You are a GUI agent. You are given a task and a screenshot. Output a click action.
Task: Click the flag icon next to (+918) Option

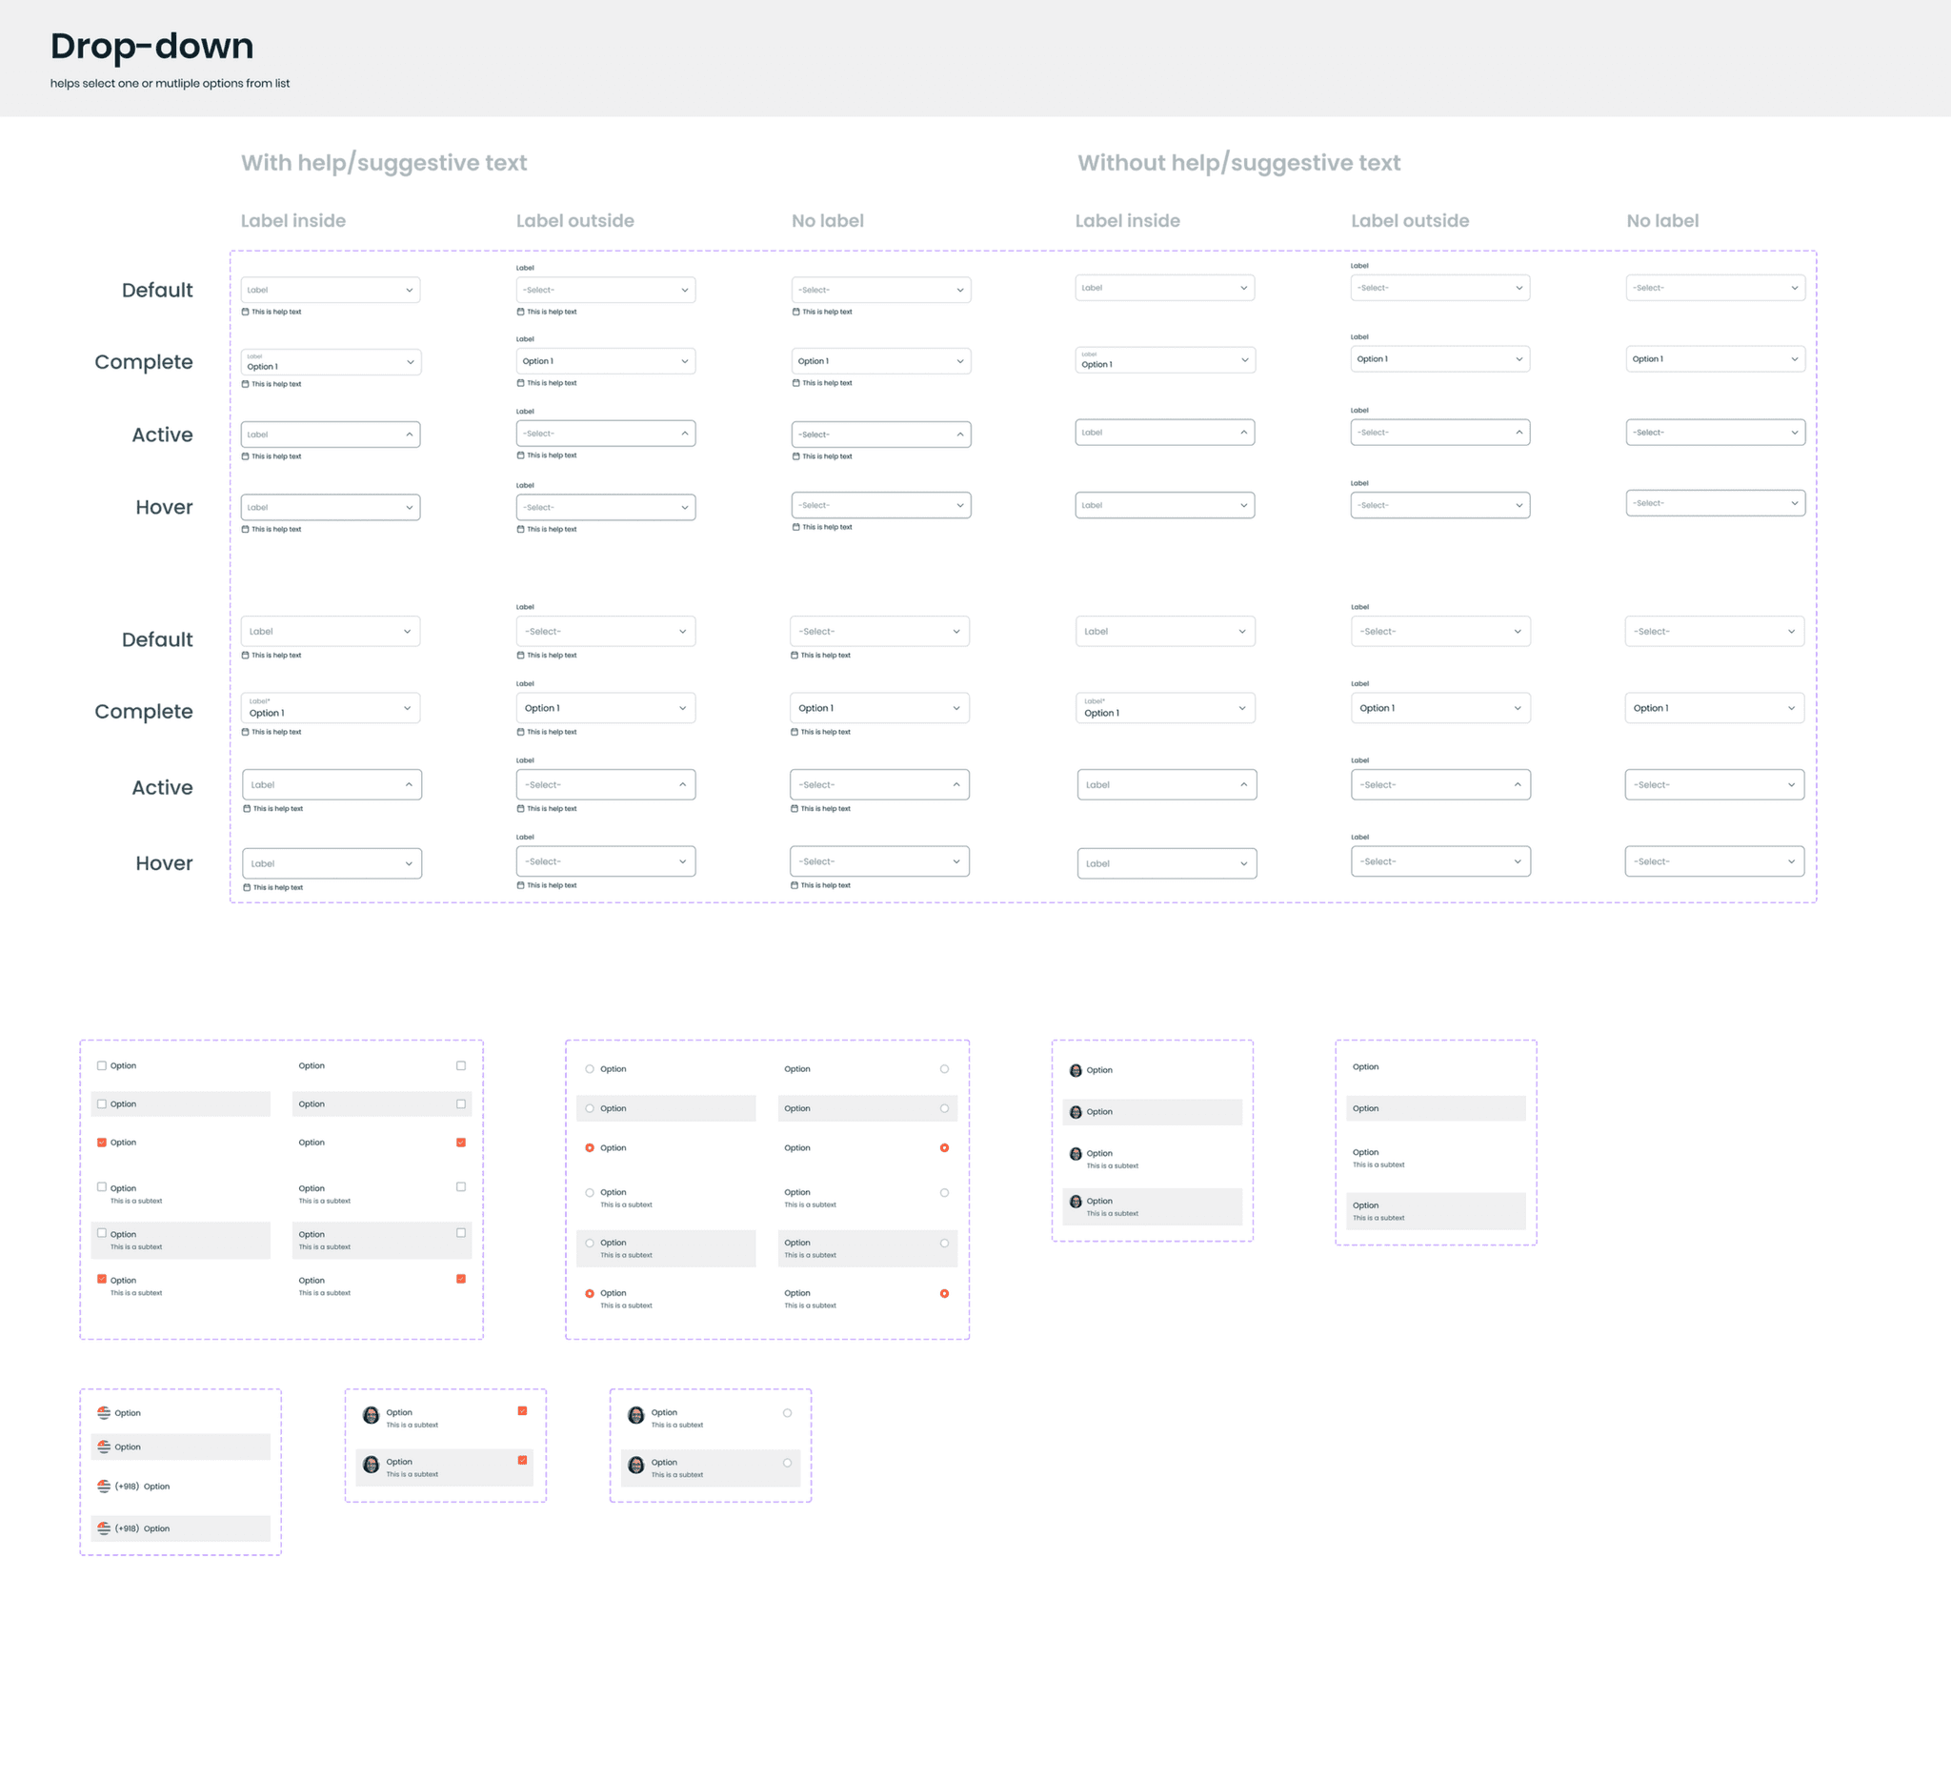tap(105, 1486)
